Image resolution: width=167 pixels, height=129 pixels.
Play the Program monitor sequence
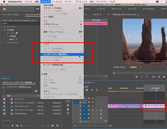click(x=164, y=77)
